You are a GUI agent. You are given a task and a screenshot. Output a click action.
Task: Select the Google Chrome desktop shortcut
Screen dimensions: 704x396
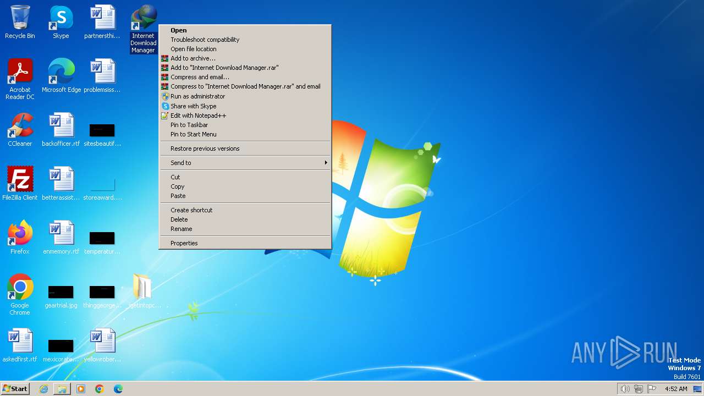tap(20, 295)
